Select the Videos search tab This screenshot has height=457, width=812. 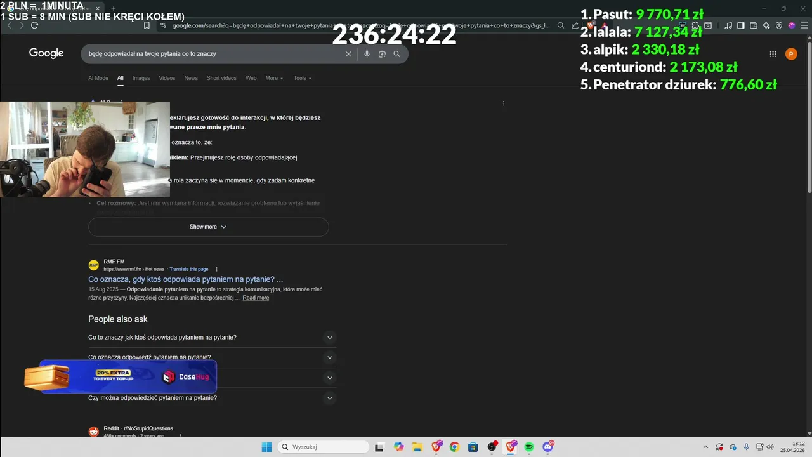click(x=167, y=78)
